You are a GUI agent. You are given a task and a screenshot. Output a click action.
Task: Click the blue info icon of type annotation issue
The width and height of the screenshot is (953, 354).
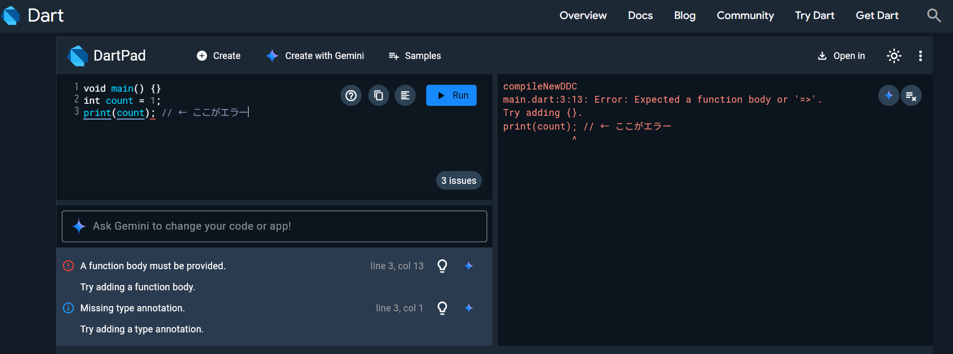pyautogui.click(x=69, y=308)
